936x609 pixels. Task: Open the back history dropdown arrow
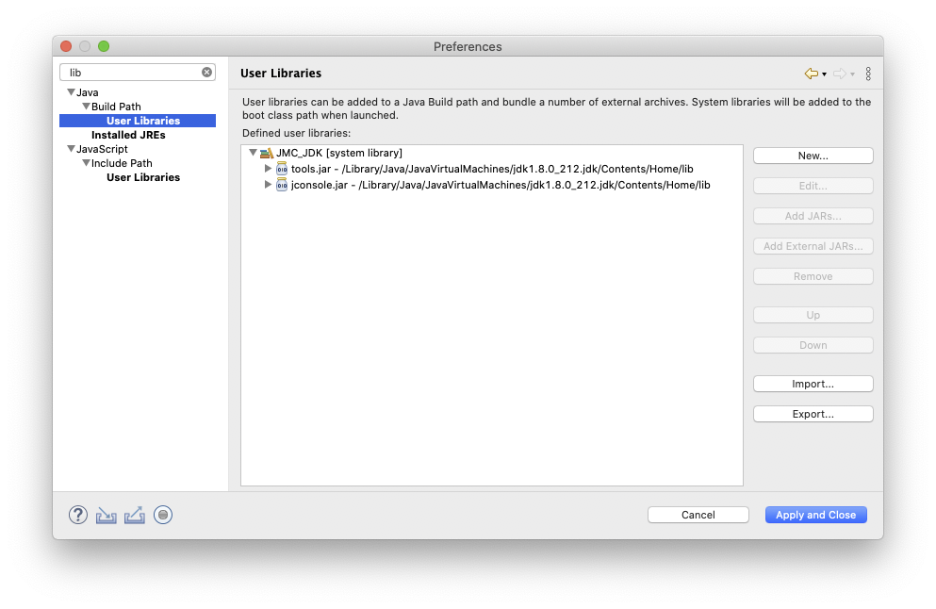pos(825,74)
